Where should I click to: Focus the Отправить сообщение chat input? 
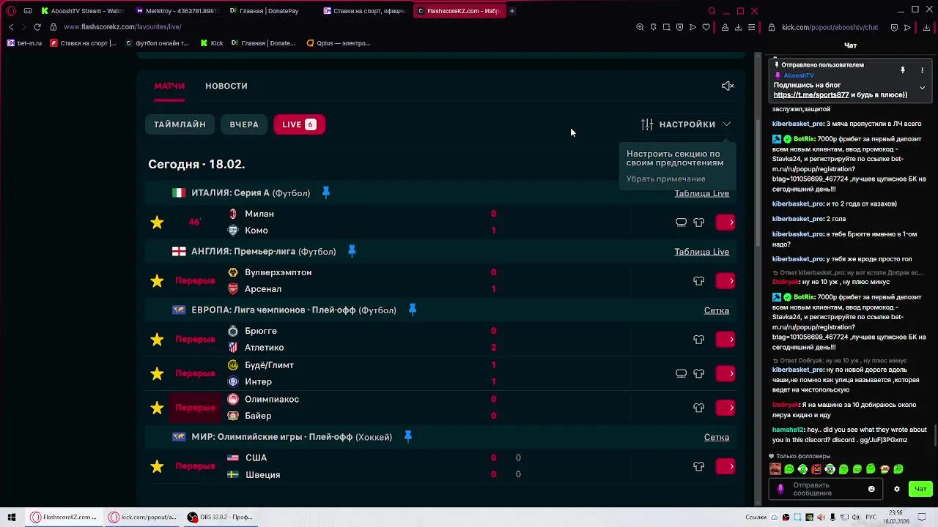pos(827,489)
